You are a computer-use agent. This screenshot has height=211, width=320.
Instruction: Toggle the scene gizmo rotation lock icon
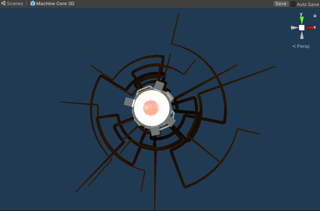click(315, 15)
